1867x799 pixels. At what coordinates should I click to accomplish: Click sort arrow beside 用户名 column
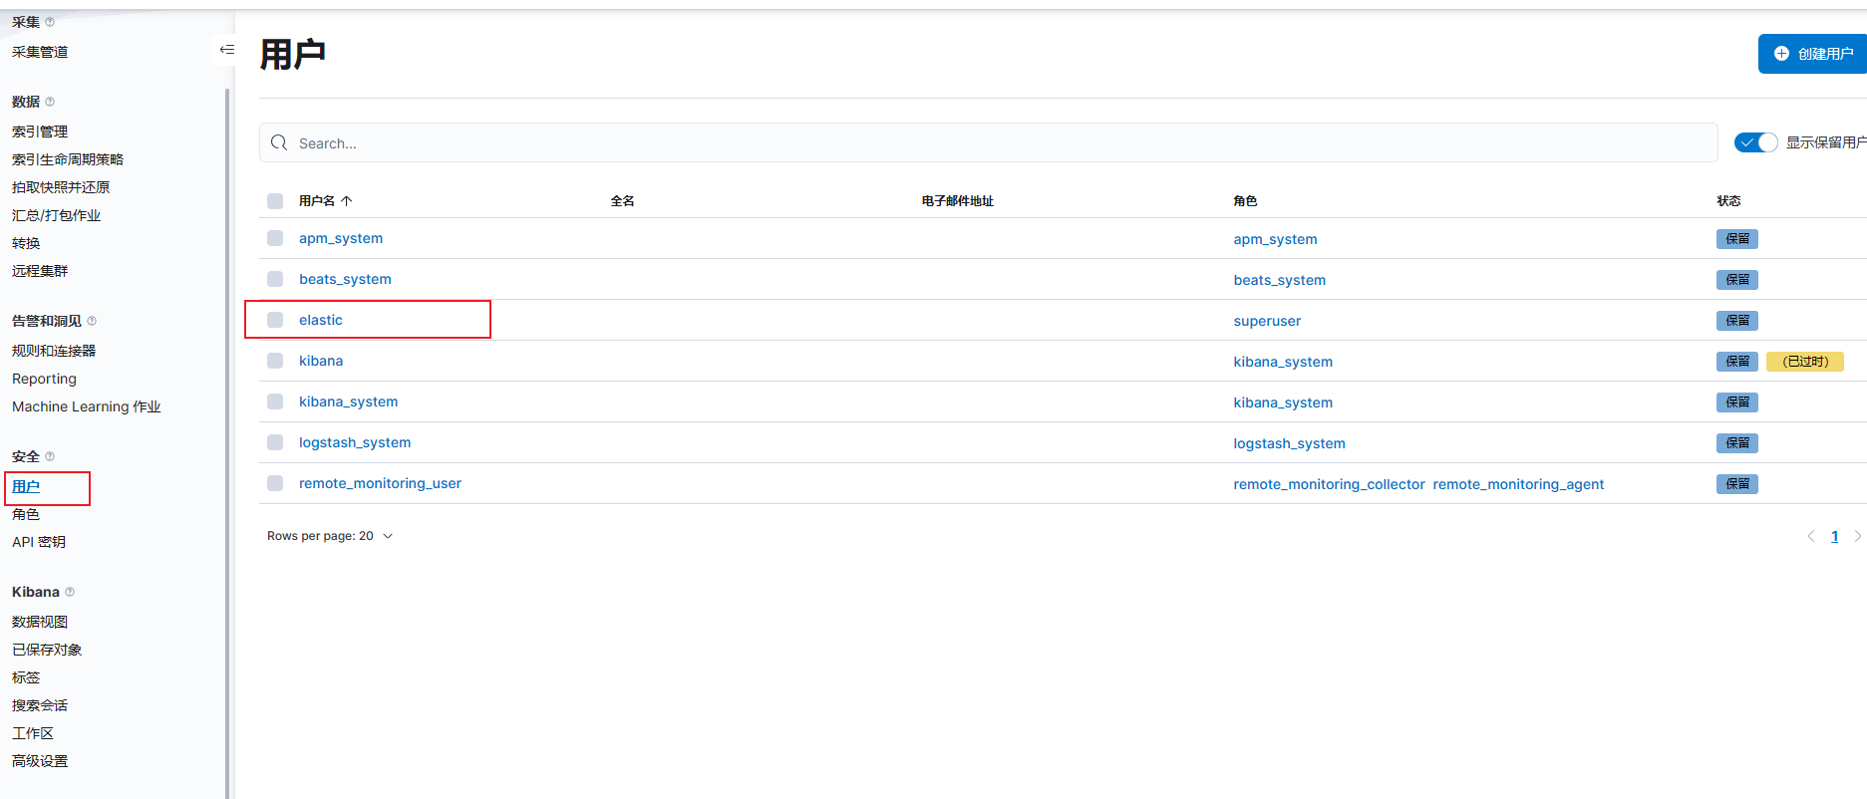click(x=347, y=201)
